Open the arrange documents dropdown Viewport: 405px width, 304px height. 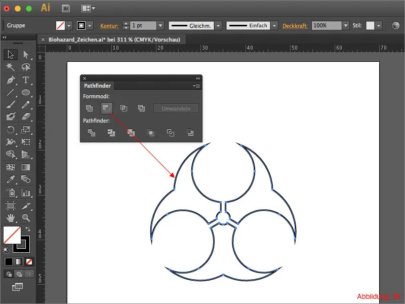coord(88,8)
